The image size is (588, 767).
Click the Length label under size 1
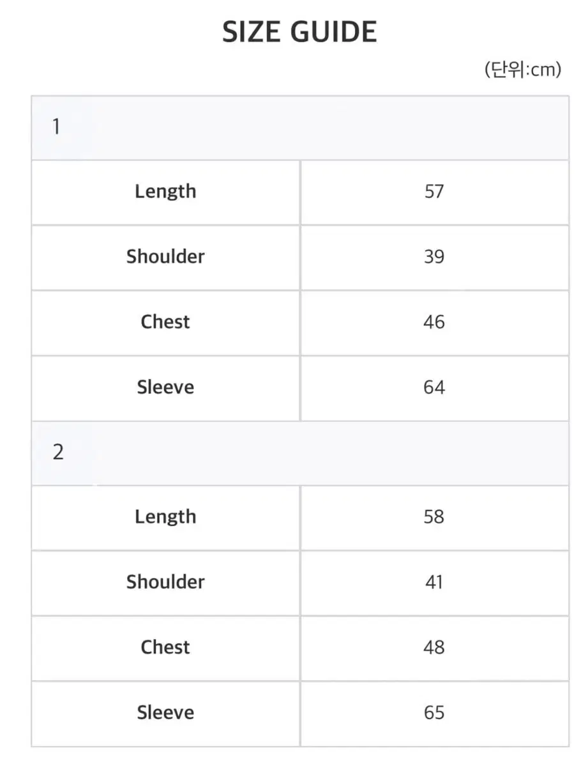coord(165,192)
